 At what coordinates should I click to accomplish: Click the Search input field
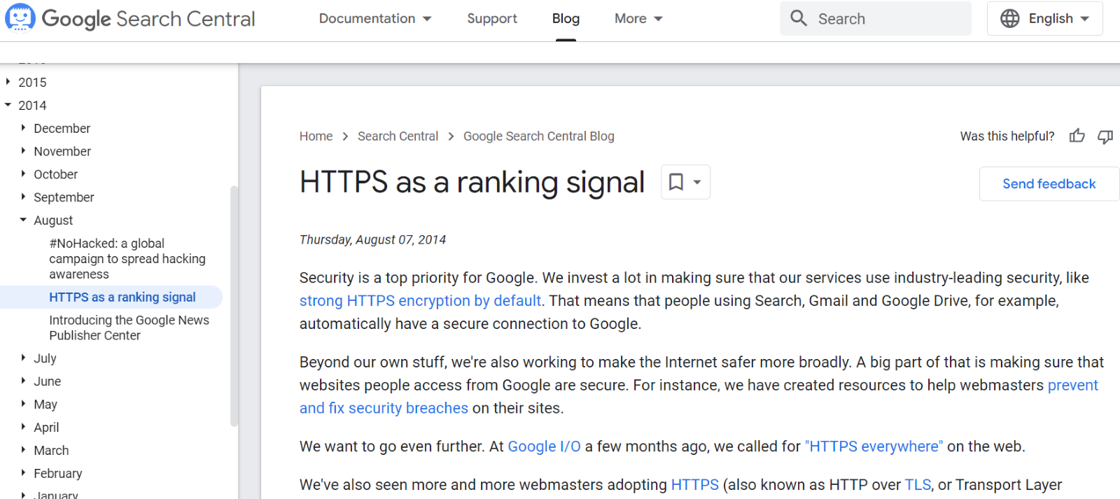(x=875, y=18)
